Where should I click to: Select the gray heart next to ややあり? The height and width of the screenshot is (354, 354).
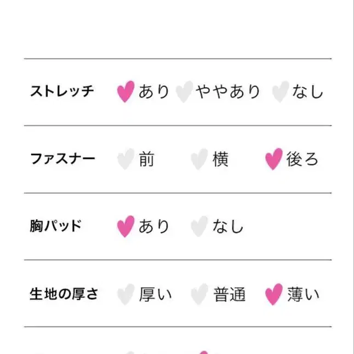point(185,92)
